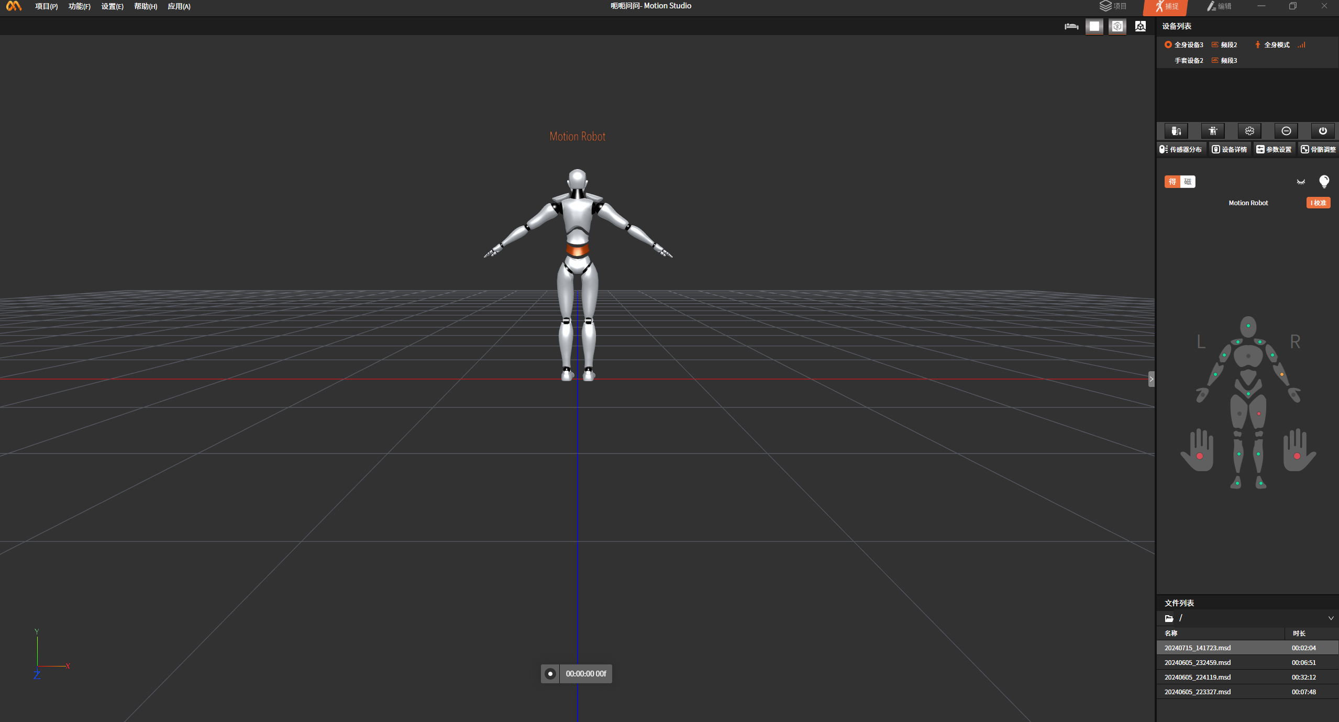Click the USB device connection icon button
The height and width of the screenshot is (722, 1339).
[x=1176, y=131]
